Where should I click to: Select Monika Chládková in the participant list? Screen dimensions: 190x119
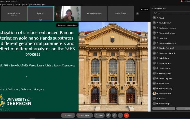point(170,48)
